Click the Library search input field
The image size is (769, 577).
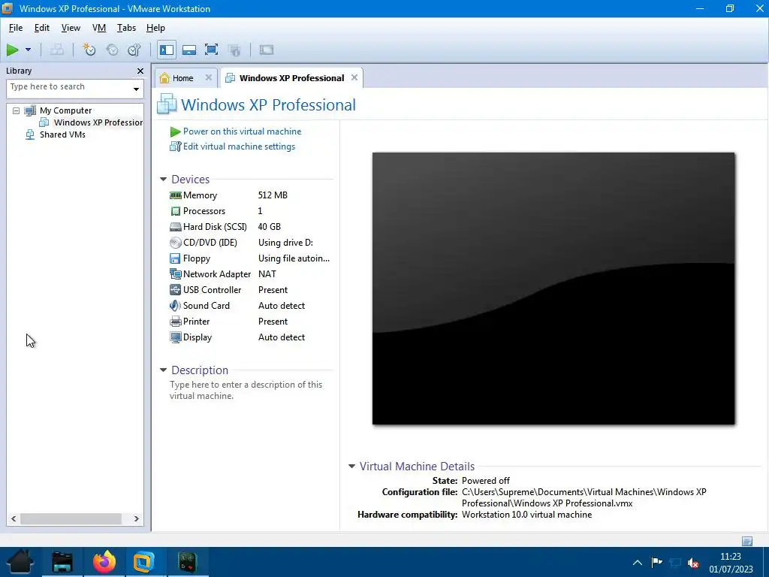point(68,89)
